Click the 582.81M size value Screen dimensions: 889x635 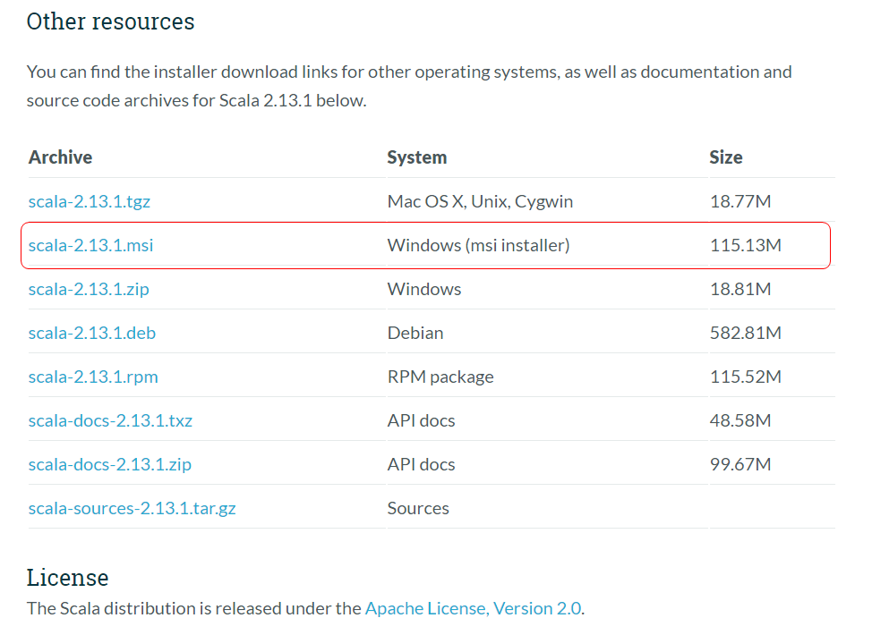(x=746, y=333)
